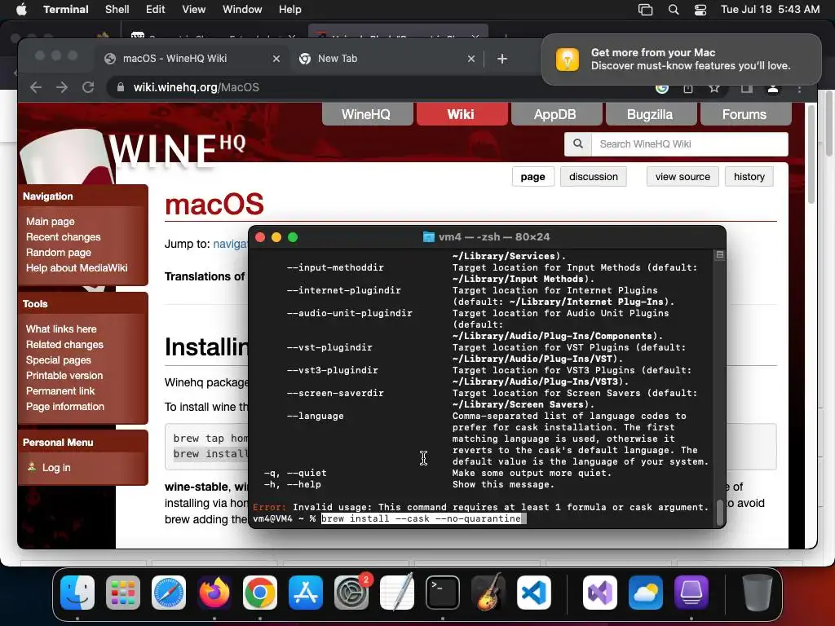Image resolution: width=835 pixels, height=626 pixels.
Task: Open the Main page sidebar link
Action: click(50, 222)
